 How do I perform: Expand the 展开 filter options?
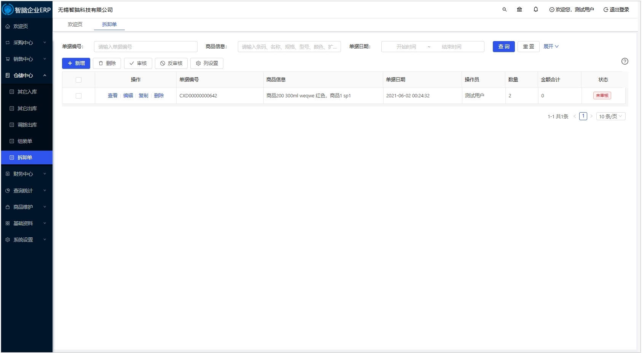pyautogui.click(x=551, y=46)
